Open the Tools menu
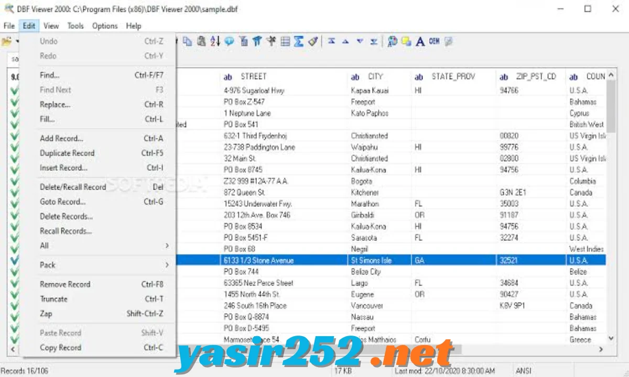Viewport: 629px width, 377px height. click(75, 26)
